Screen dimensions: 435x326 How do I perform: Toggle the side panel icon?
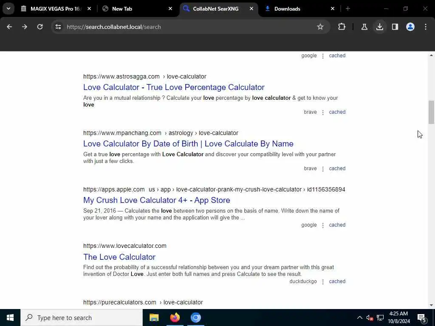click(x=395, y=27)
